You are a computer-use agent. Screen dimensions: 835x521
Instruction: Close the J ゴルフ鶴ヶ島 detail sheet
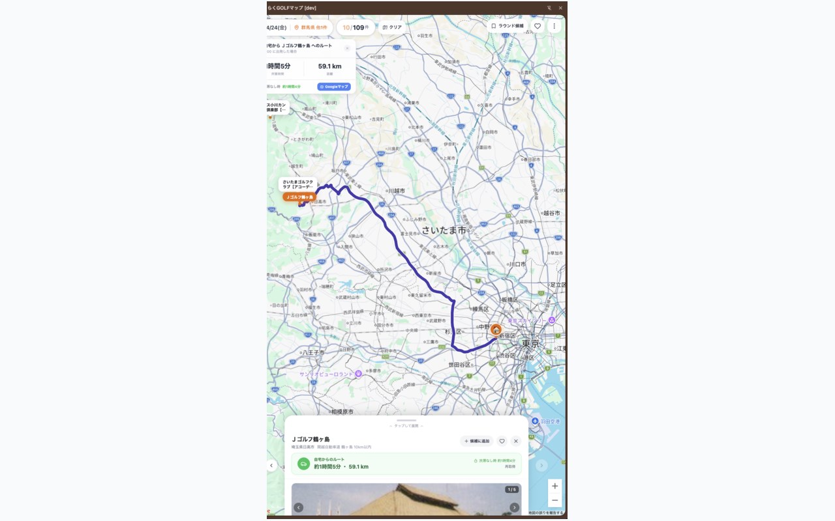click(515, 441)
